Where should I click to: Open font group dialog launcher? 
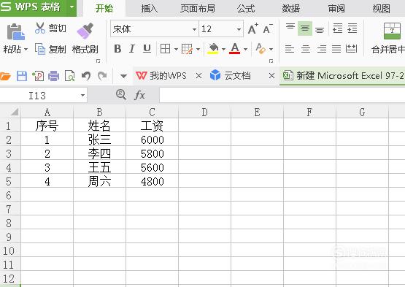pyautogui.click(x=271, y=61)
